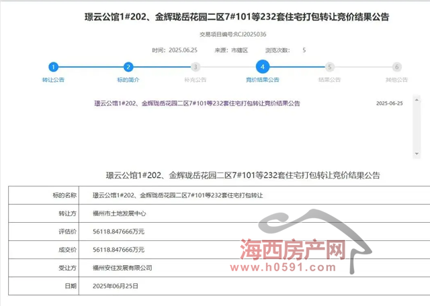Click the cell 2025年06月25日
Image resolution: width=430 pixels, height=306 pixels.
[116, 286]
